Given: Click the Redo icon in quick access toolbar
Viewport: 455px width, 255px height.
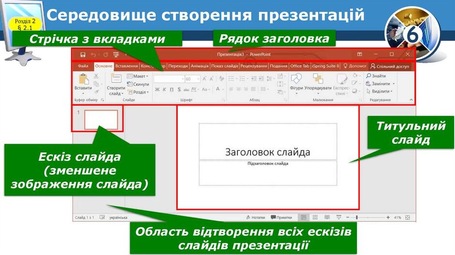Looking at the screenshot, I should (x=106, y=55).
